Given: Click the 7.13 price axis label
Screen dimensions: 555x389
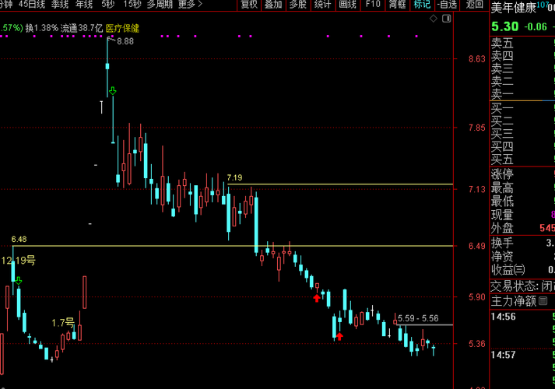Looking at the screenshot, I should [x=477, y=190].
